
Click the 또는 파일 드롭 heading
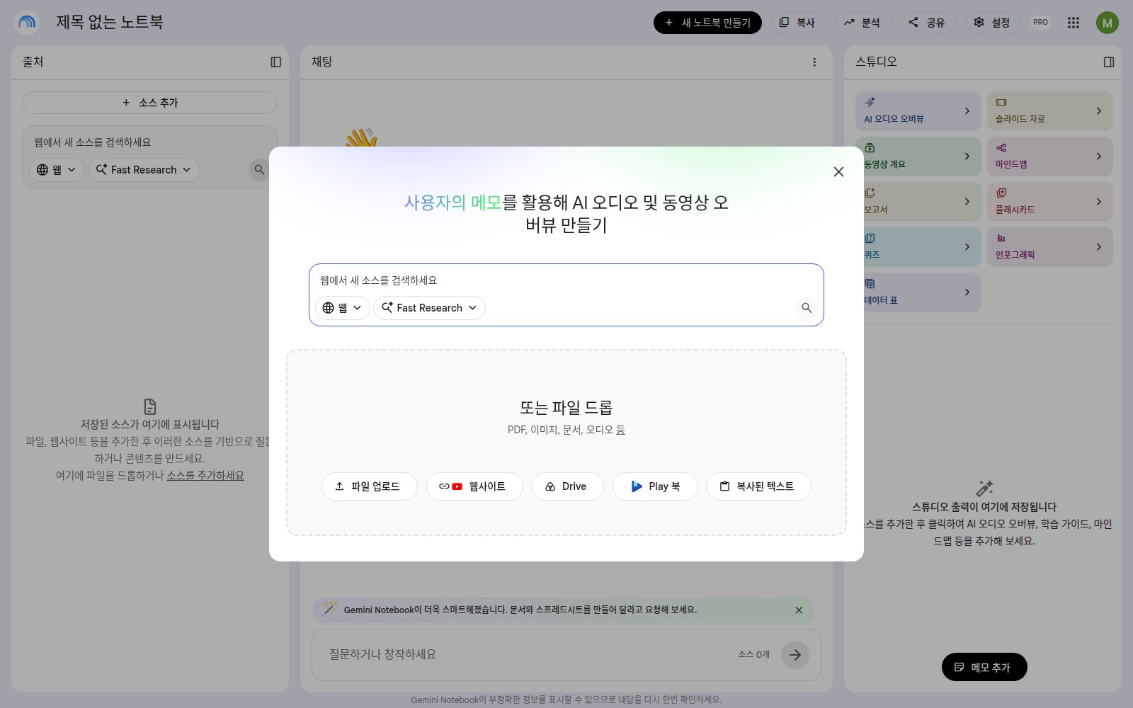pyautogui.click(x=566, y=408)
